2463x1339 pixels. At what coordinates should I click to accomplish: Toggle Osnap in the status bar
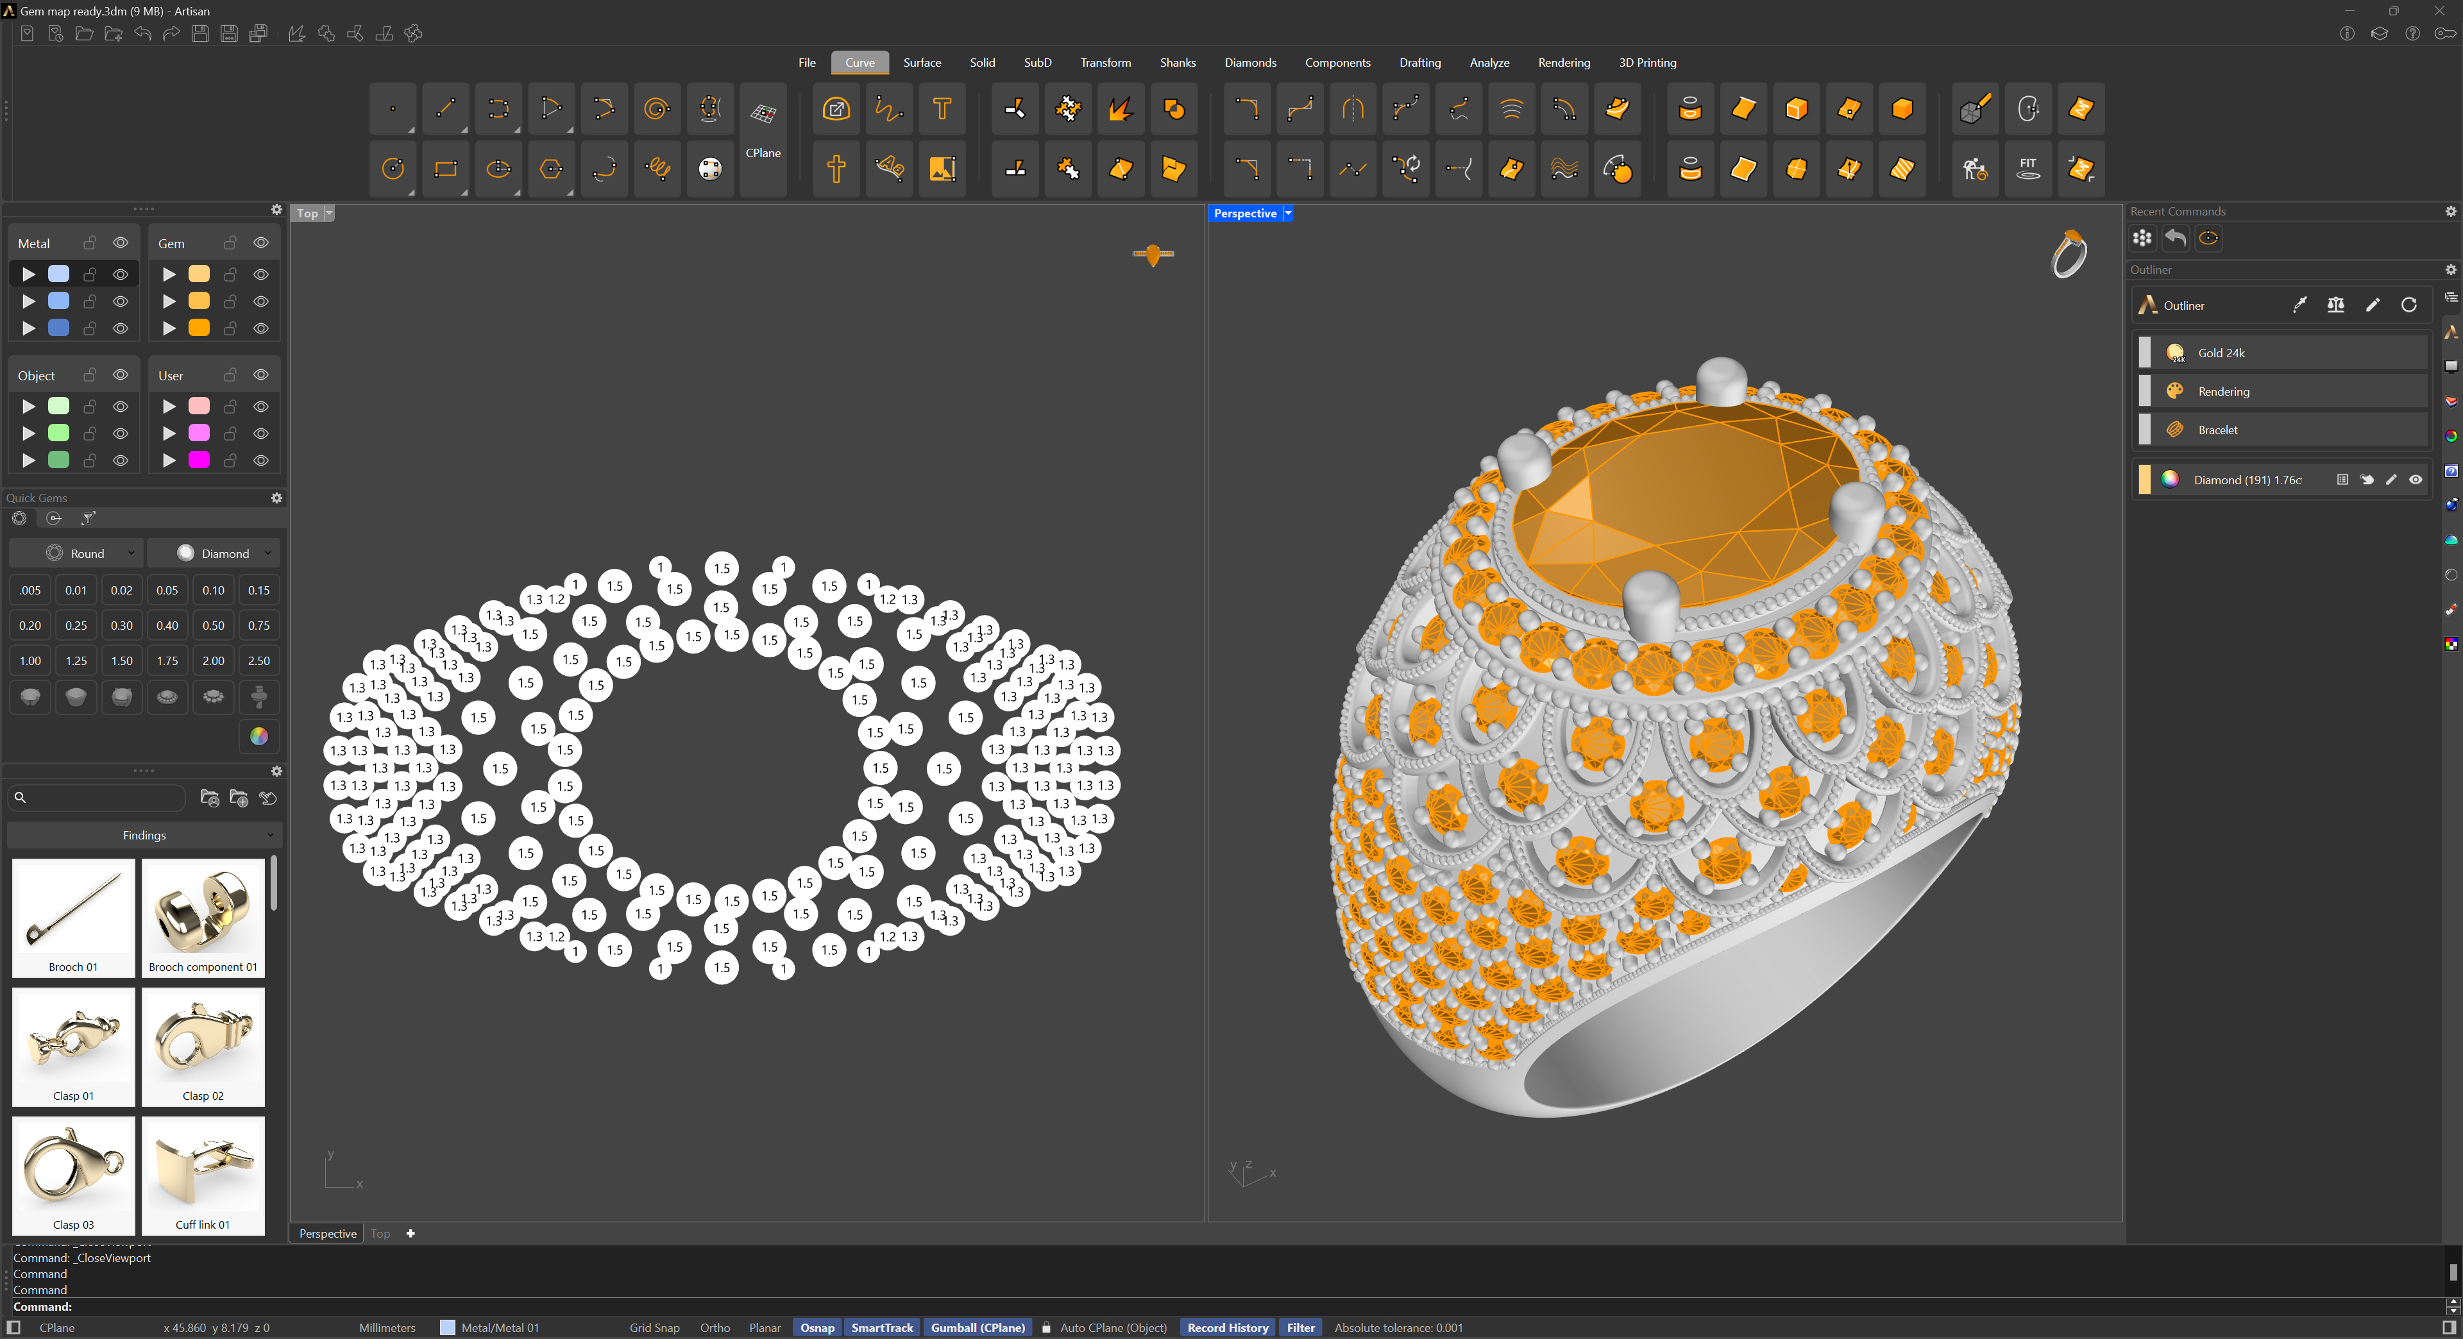(817, 1327)
